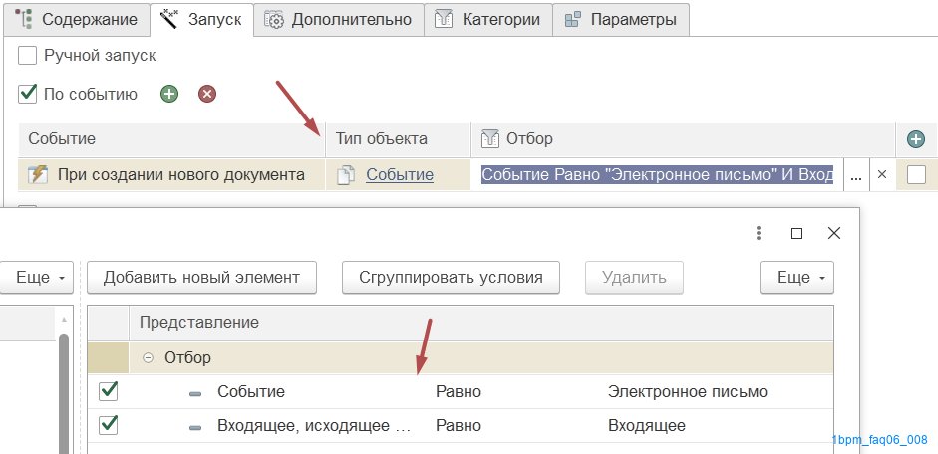Image resolution: width=938 pixels, height=454 pixels.
Task: Click the clear (×) button in Отбор field
Action: pyautogui.click(x=881, y=175)
